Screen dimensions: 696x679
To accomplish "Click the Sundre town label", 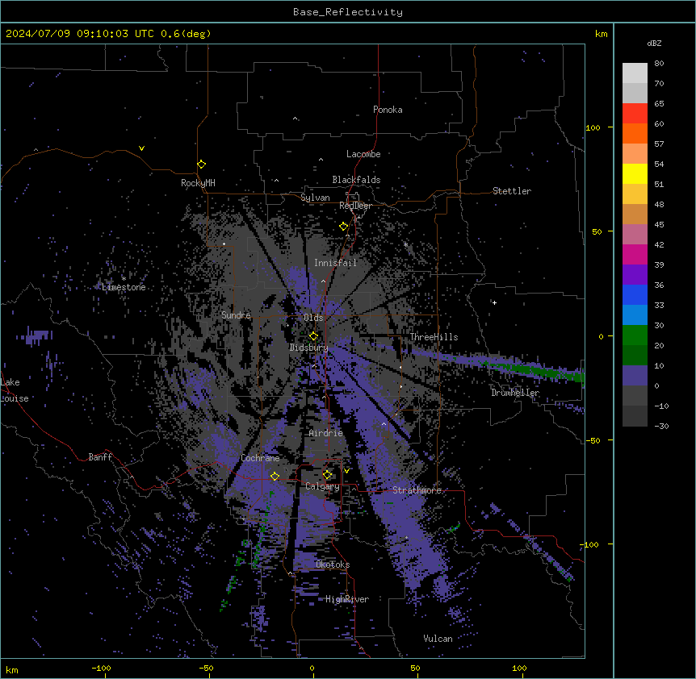I will pos(236,315).
